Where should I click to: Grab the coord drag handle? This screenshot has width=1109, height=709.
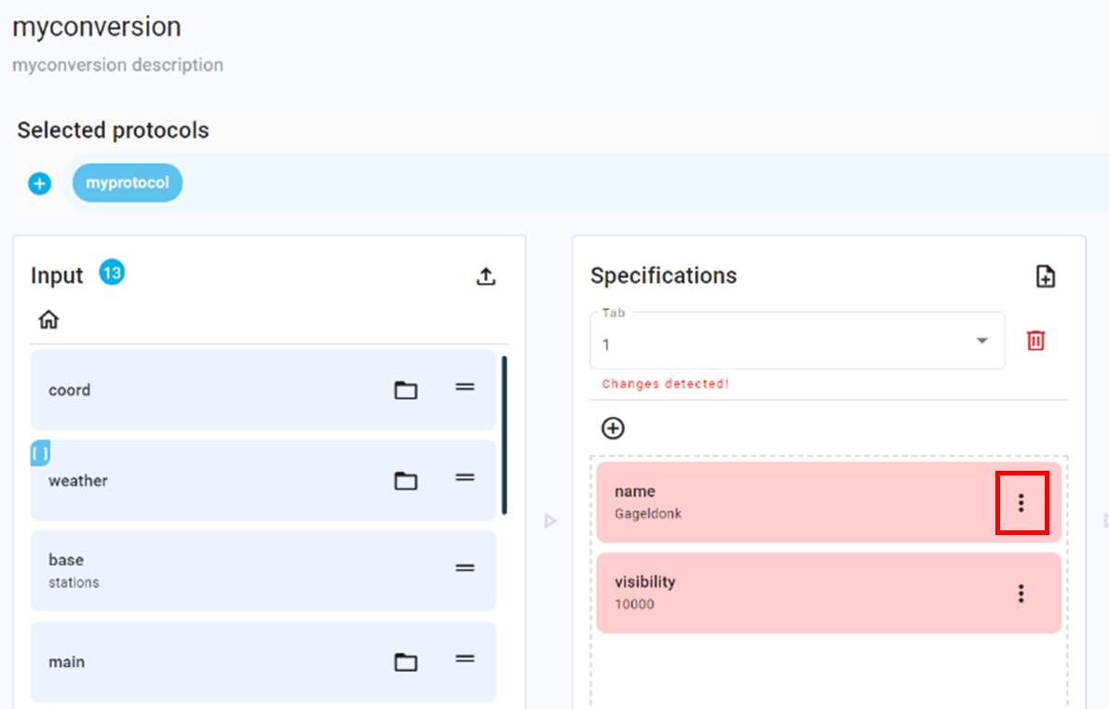465,387
